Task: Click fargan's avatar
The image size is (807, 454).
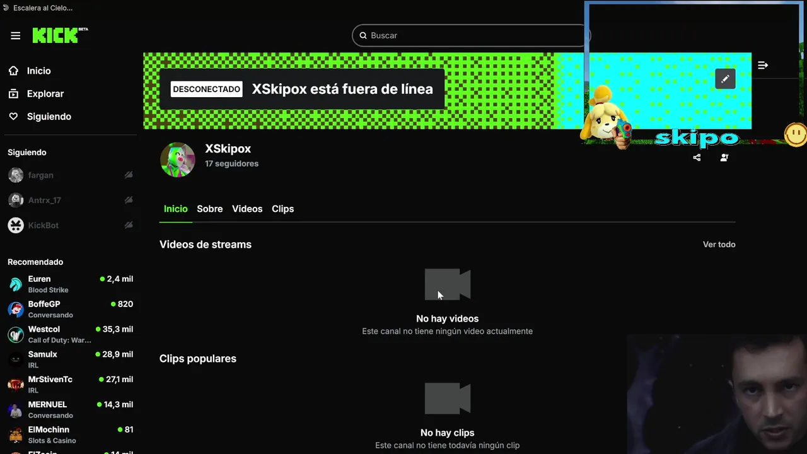Action: coord(16,175)
